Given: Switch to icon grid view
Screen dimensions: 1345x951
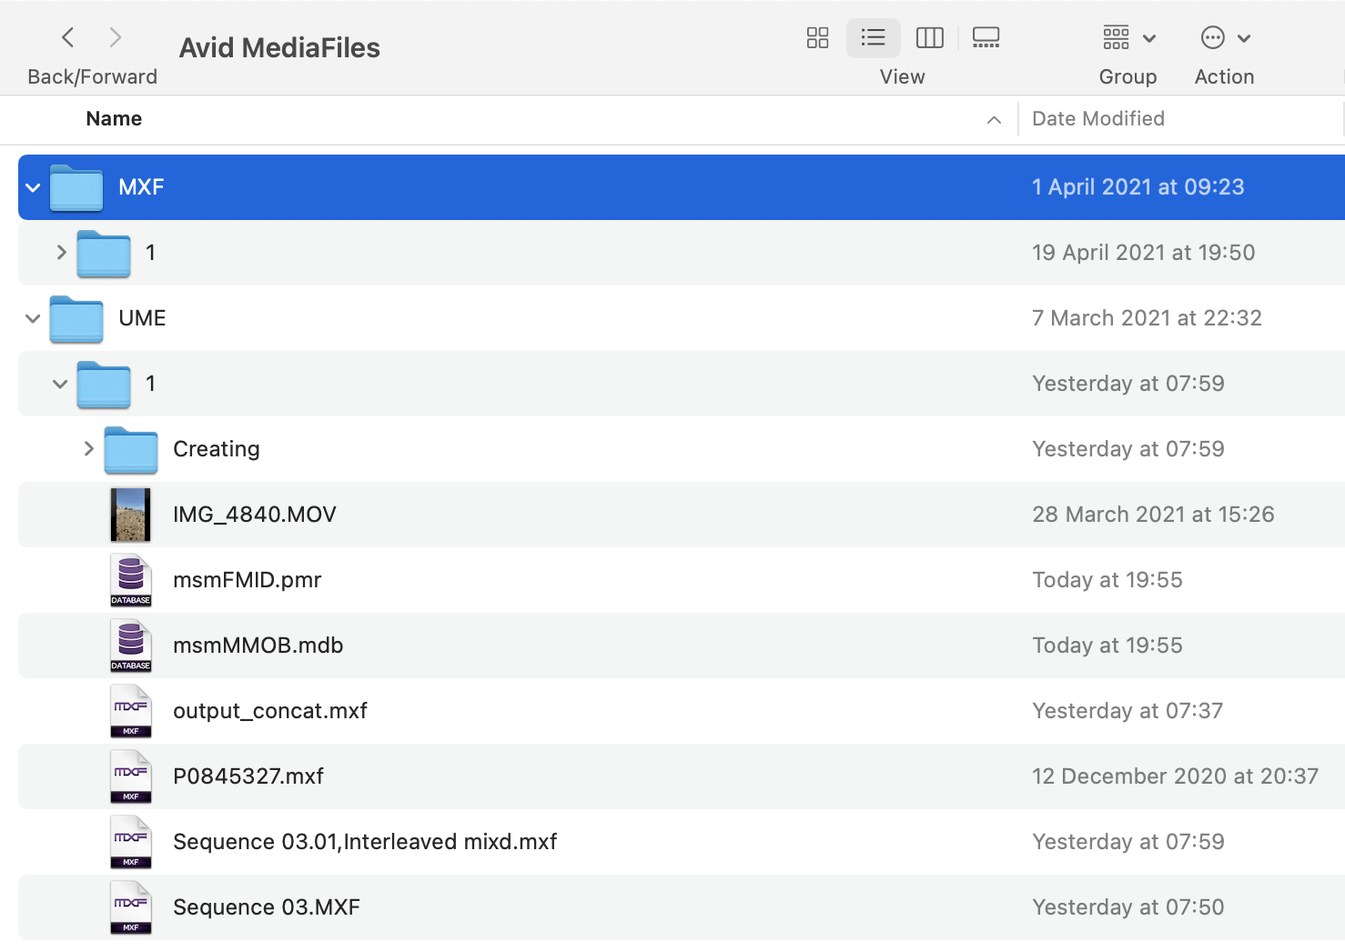Looking at the screenshot, I should [817, 37].
